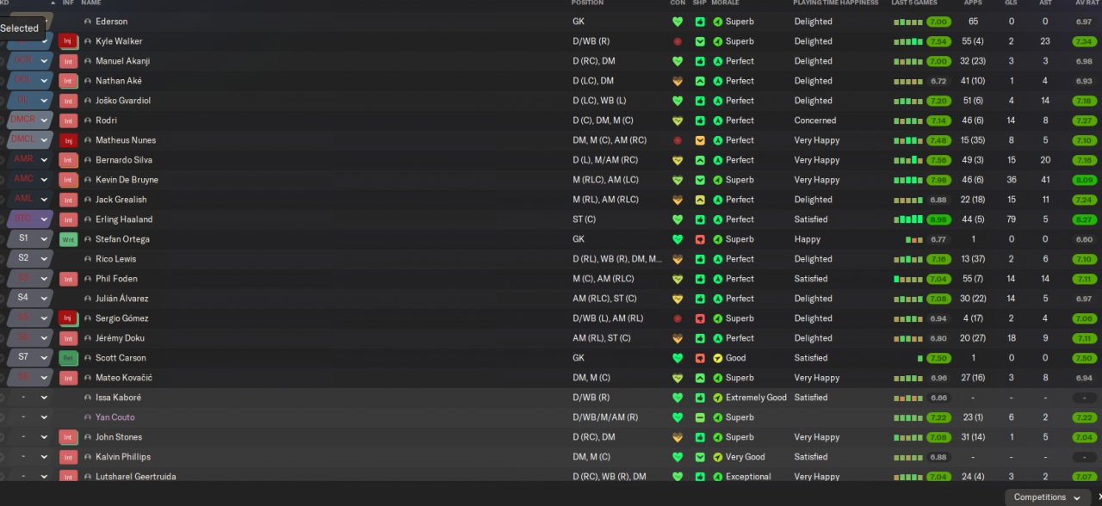Sort by PLAYING TIME HAPPINESS column

coord(835,3)
